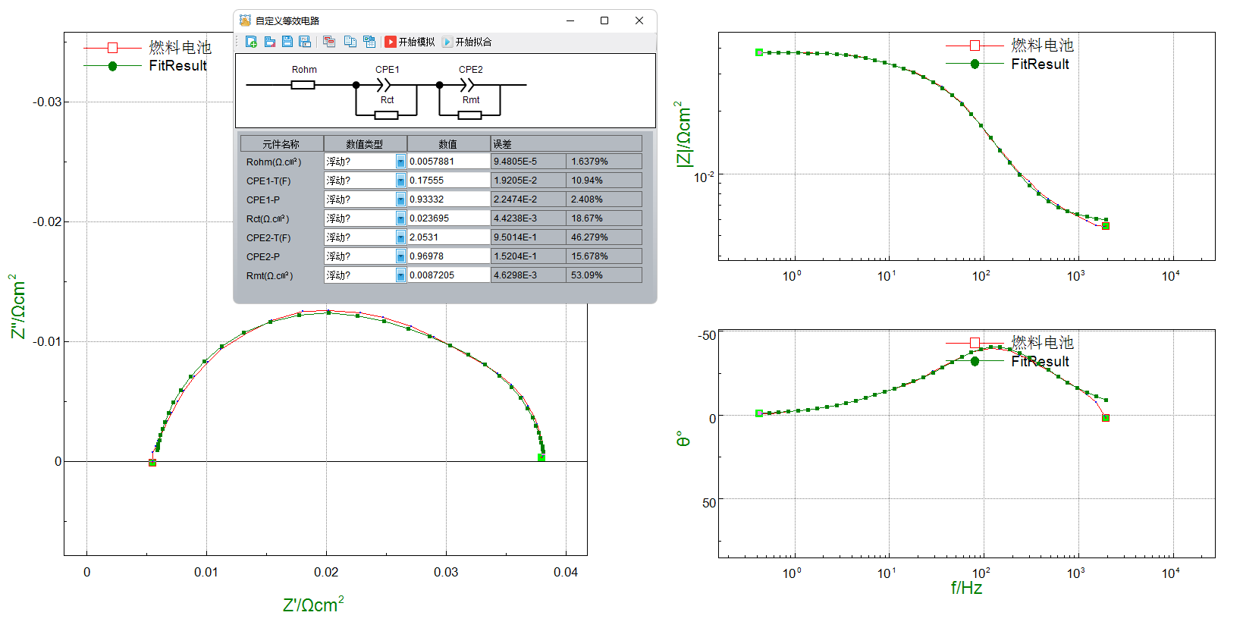Open value type dropdown for CPE2-P row
Image resolution: width=1243 pixels, height=625 pixels.
[400, 256]
